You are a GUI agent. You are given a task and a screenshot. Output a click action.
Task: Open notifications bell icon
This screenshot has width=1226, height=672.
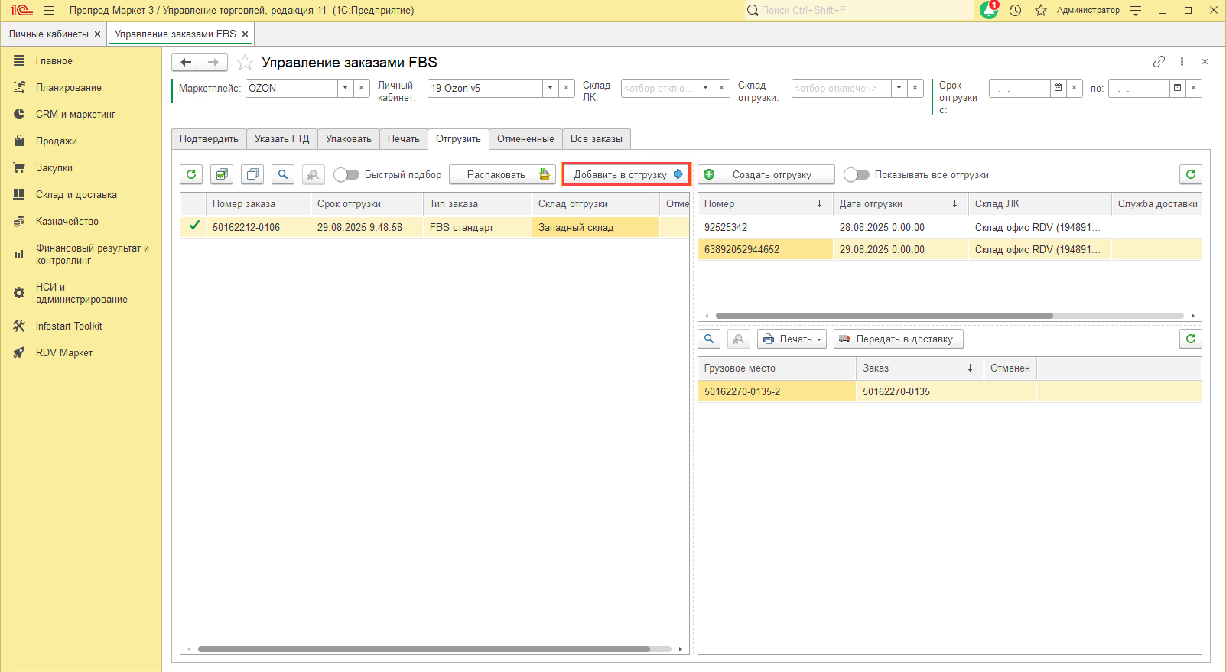click(988, 10)
